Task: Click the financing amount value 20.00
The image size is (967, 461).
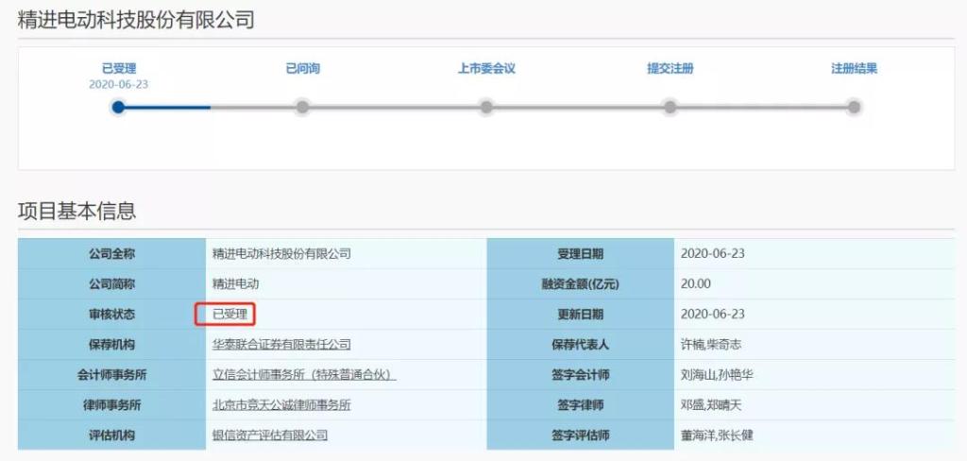Action: point(696,284)
